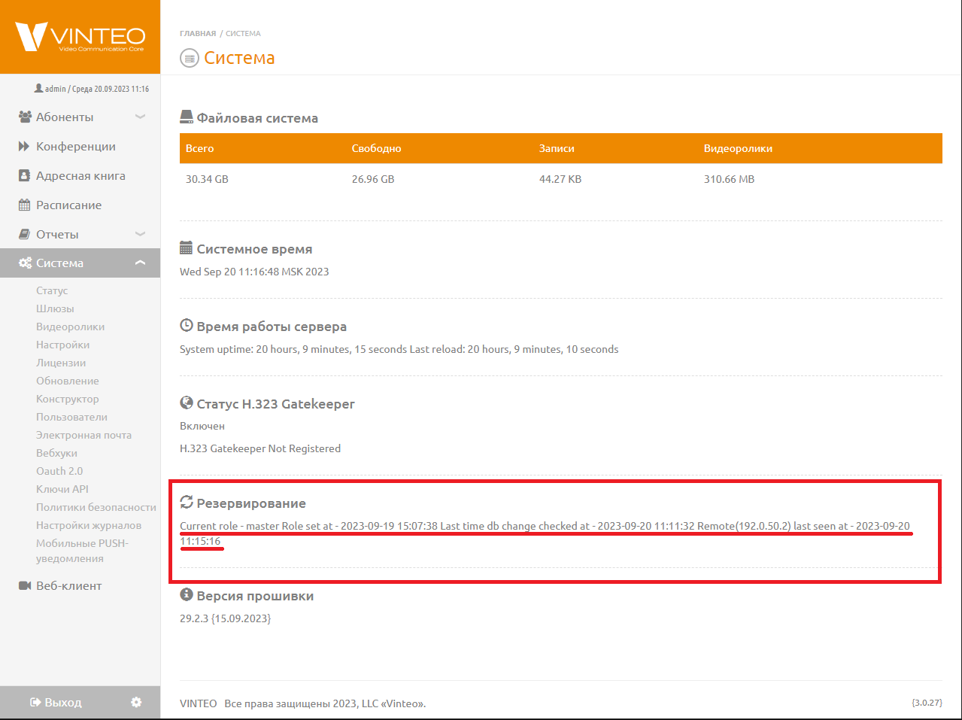
Task: Select the Настройки журналов submenu item
Action: pos(89,525)
